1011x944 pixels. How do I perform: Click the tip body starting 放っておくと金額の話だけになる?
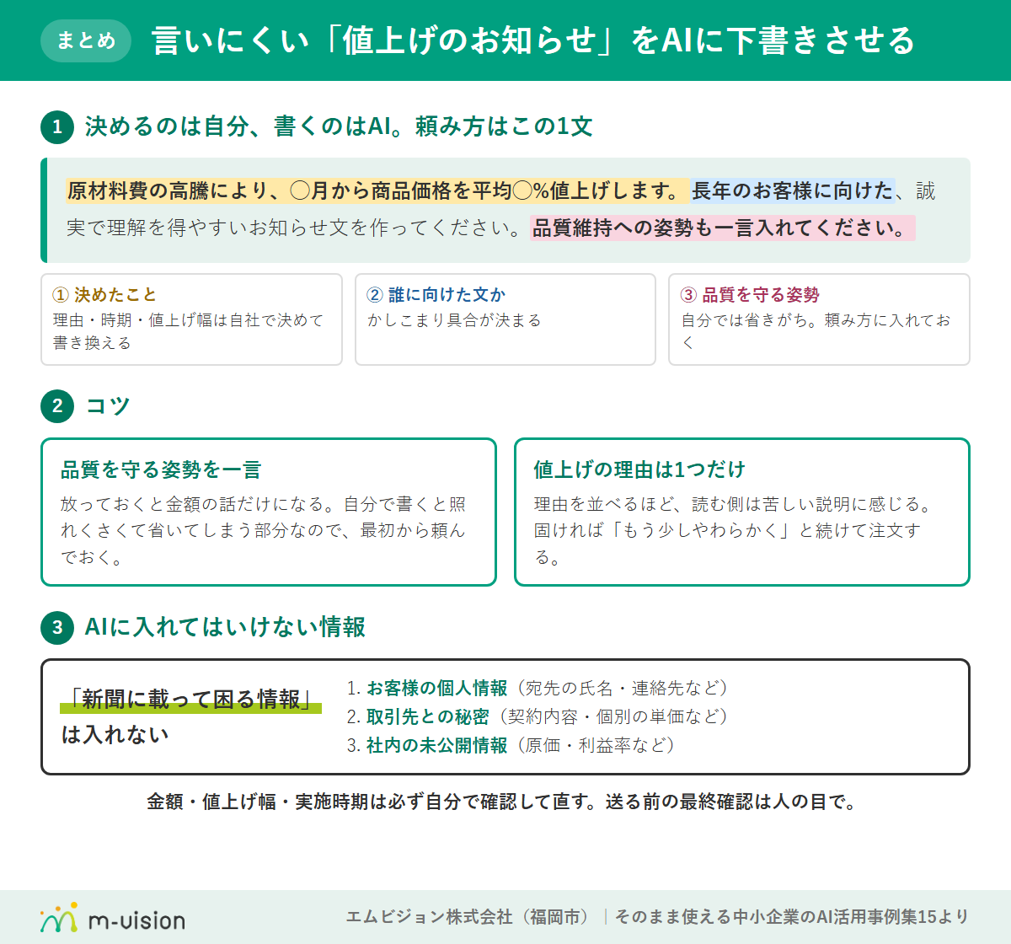coord(263,531)
